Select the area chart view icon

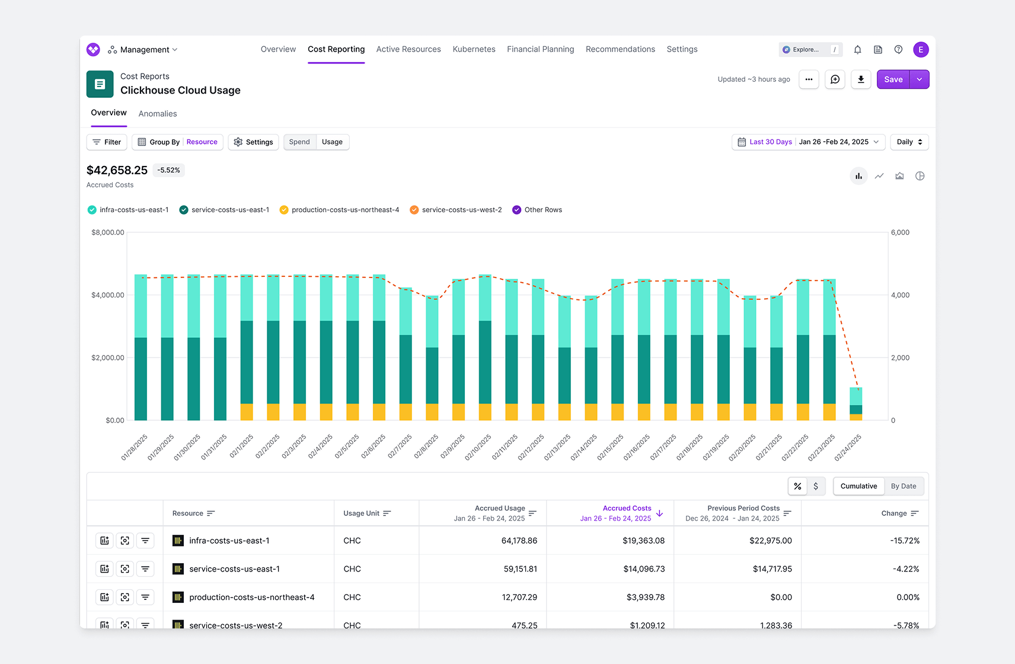pos(899,176)
